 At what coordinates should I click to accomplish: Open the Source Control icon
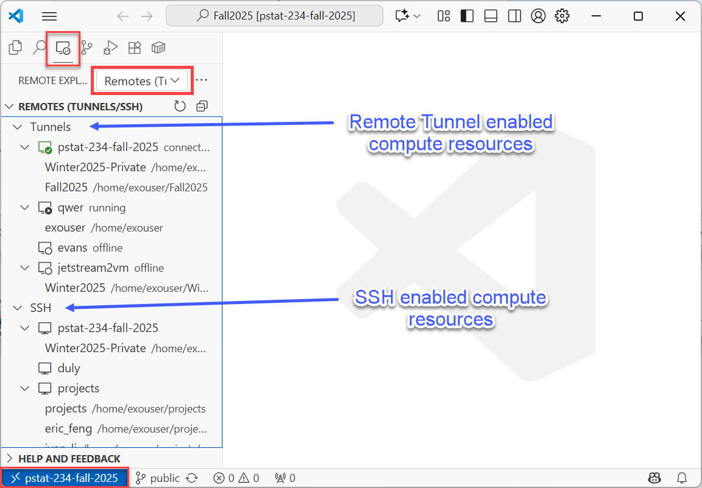pos(87,47)
